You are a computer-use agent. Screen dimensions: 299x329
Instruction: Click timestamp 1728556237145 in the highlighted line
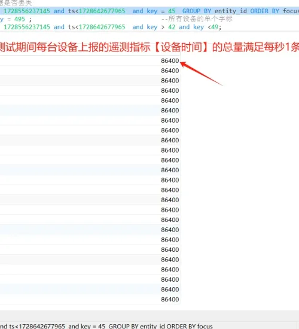coord(27,11)
